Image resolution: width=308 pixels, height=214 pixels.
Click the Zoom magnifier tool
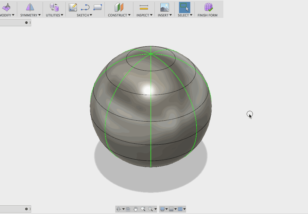point(143,209)
